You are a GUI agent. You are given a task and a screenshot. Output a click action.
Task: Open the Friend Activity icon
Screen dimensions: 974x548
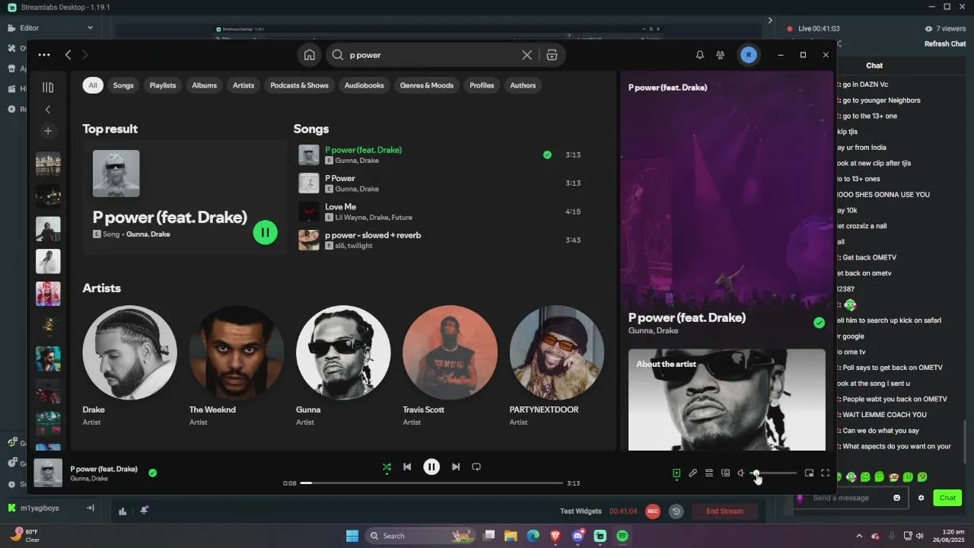coord(720,55)
